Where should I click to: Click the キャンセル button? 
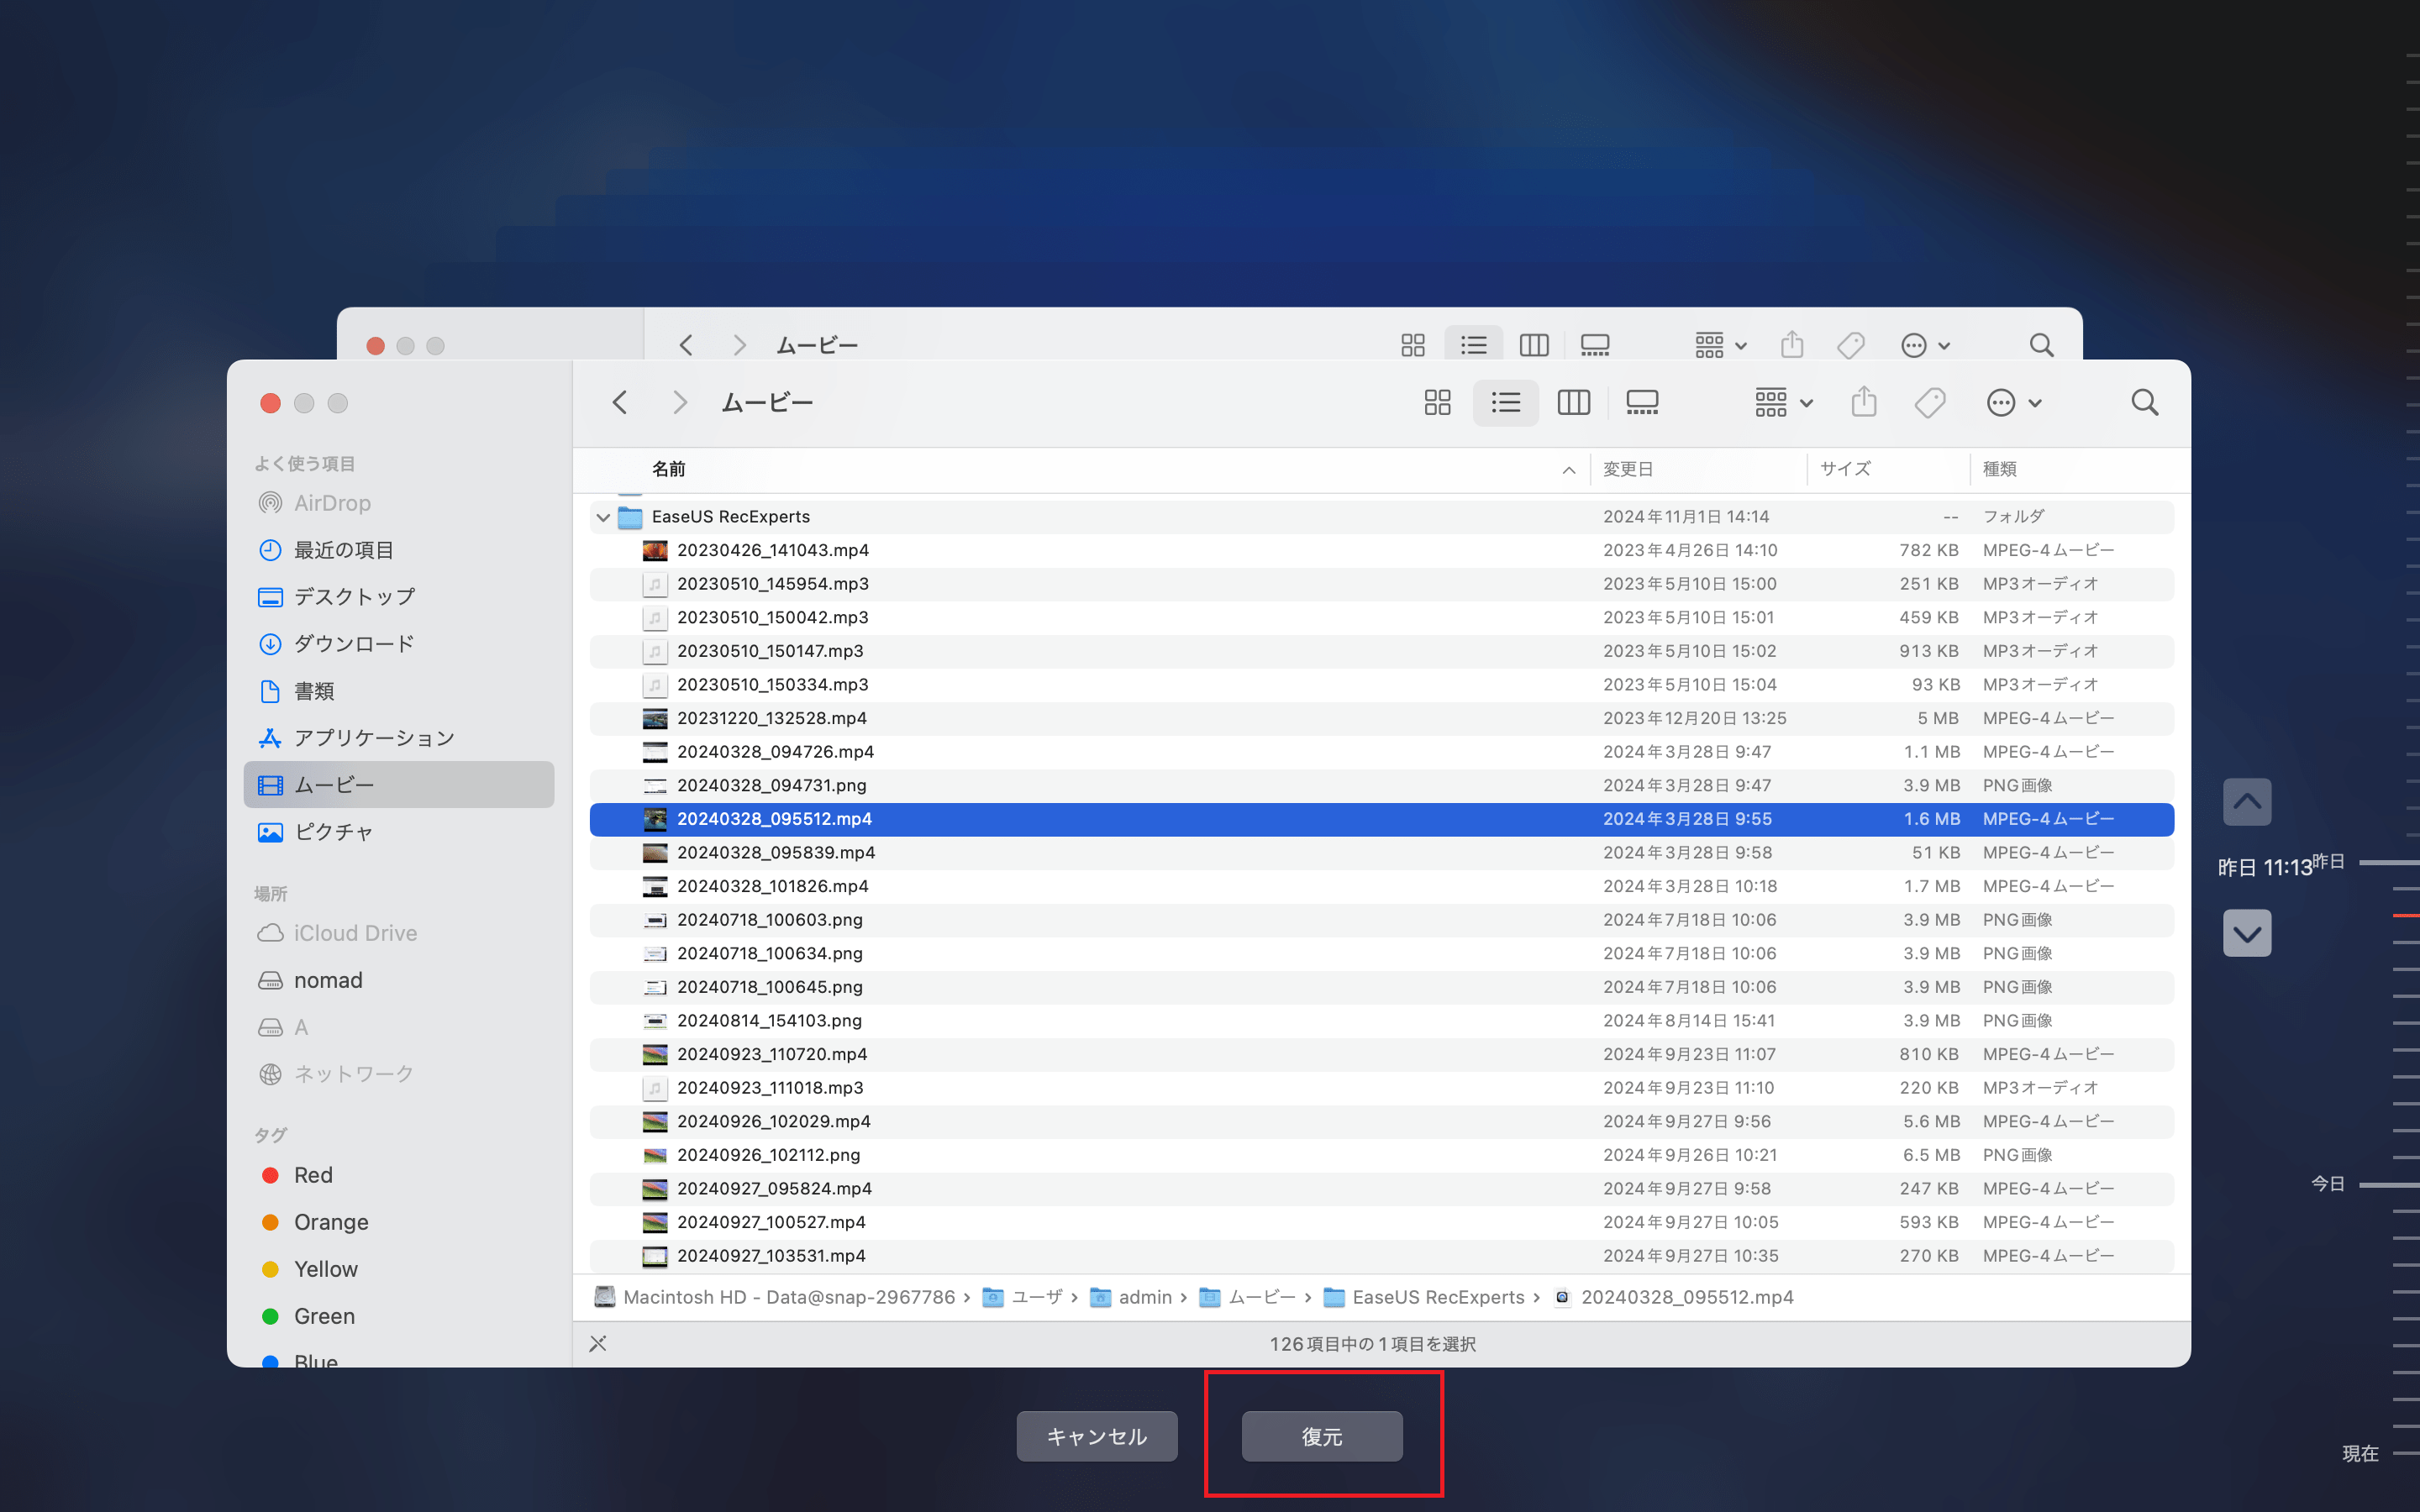click(1096, 1436)
